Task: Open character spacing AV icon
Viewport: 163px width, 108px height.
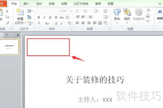Action: point(67,17)
